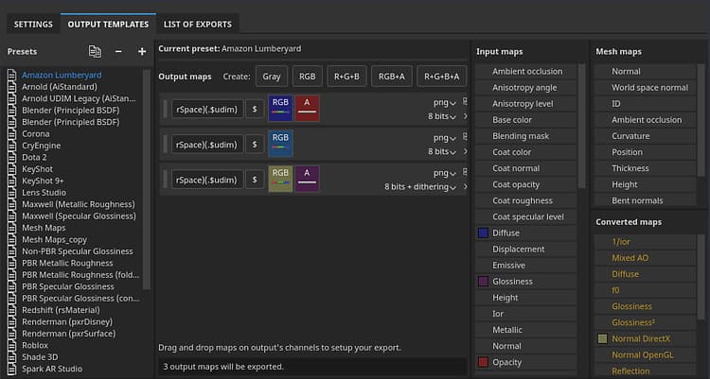Create an R+G+B+A output map
This screenshot has width=710, height=379.
pyautogui.click(x=440, y=77)
